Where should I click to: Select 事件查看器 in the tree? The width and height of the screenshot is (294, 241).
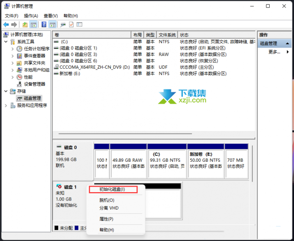(34, 56)
